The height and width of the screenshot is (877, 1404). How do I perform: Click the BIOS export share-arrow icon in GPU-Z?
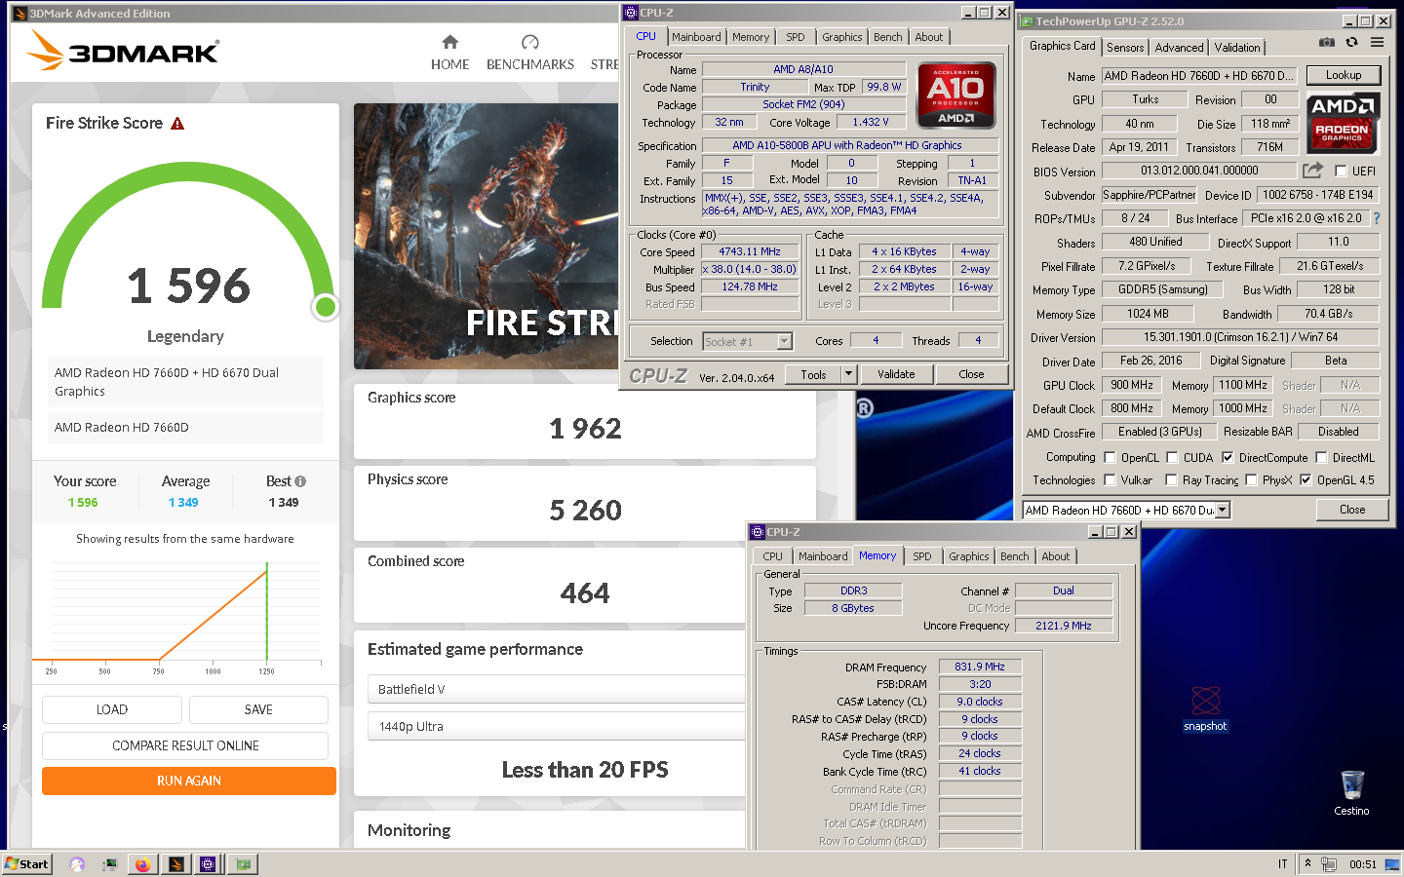click(1312, 171)
